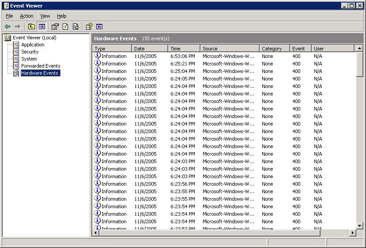The height and width of the screenshot is (248, 366).
Task: Click the Hardware Events log icon
Action: (x=16, y=73)
